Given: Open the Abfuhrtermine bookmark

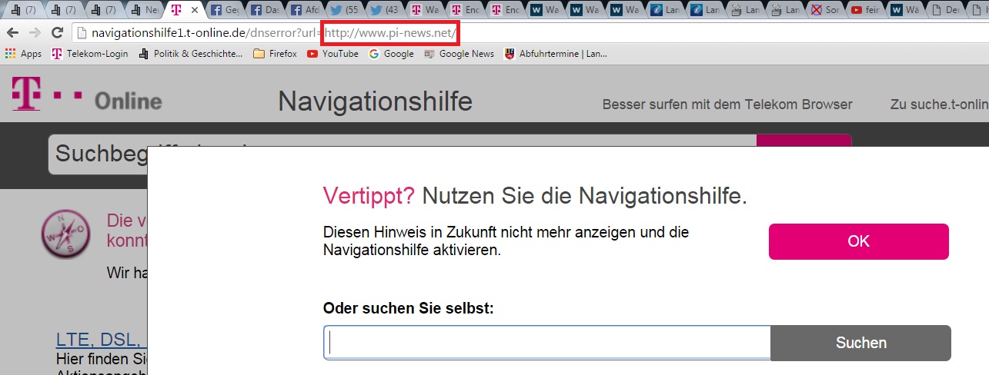Looking at the screenshot, I should click(555, 54).
